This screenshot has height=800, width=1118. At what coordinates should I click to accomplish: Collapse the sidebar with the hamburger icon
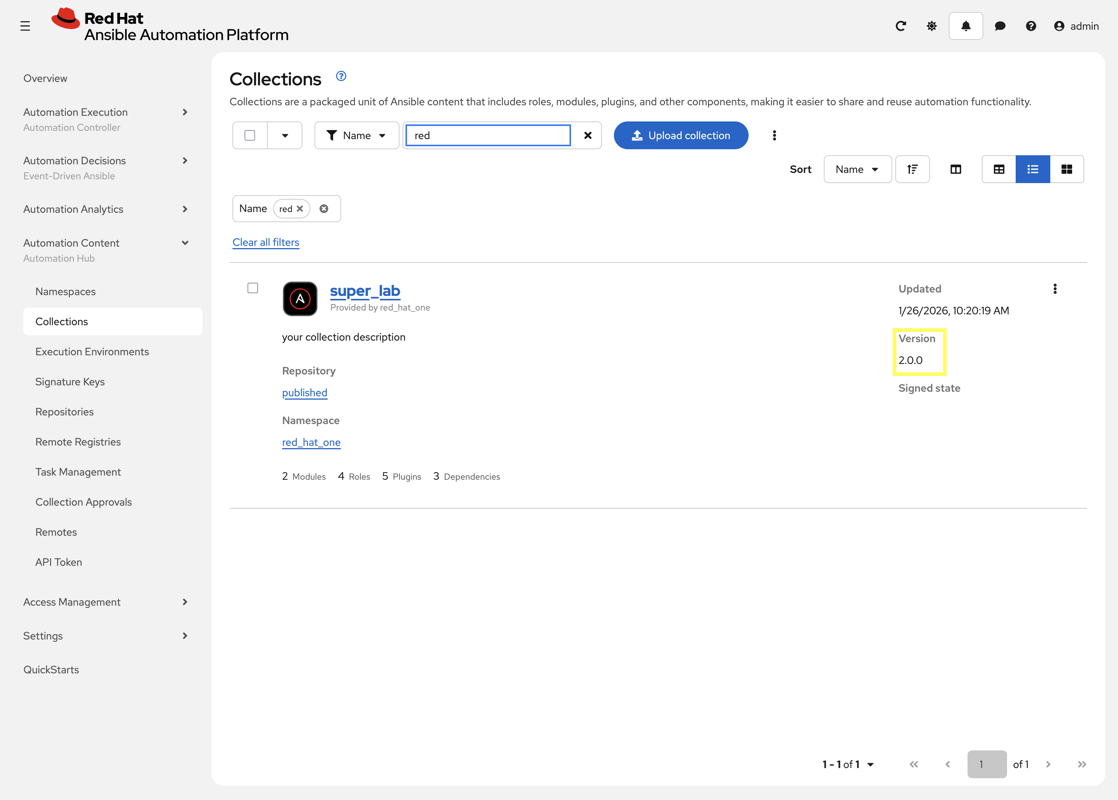[x=25, y=26]
